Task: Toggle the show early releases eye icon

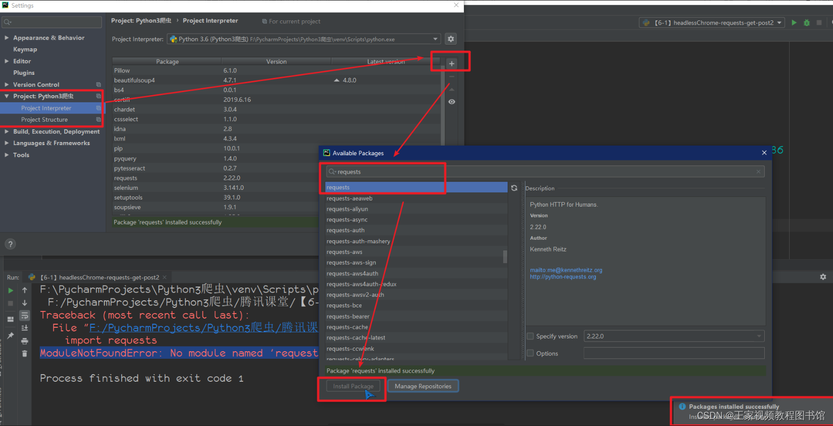Action: 452,102
